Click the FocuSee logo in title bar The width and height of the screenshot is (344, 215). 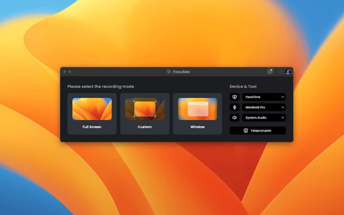click(168, 72)
